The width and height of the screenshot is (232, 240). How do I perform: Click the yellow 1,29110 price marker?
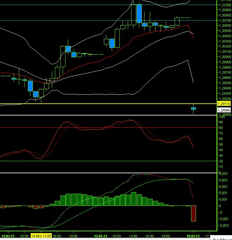[x=224, y=104]
